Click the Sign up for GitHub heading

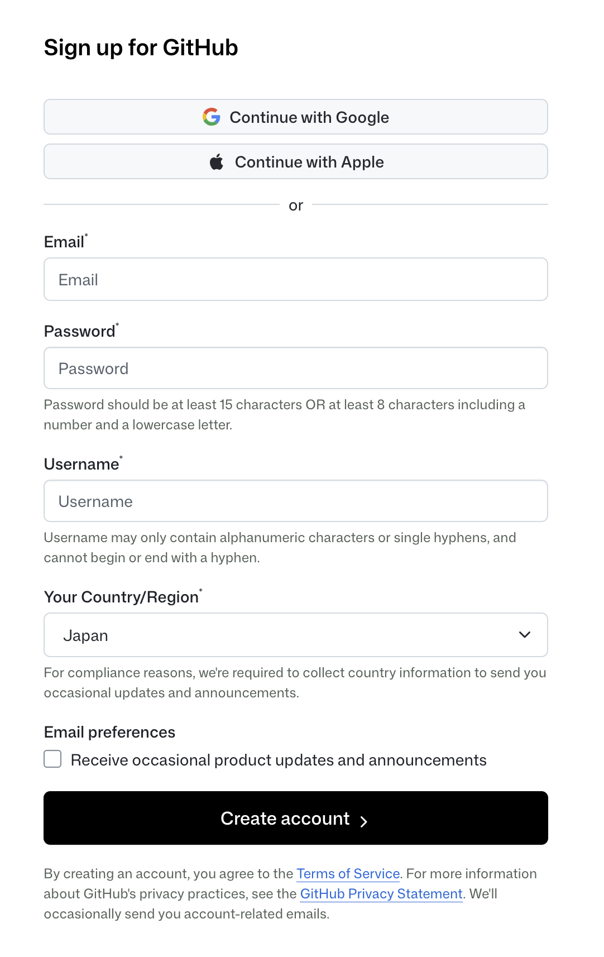(141, 47)
